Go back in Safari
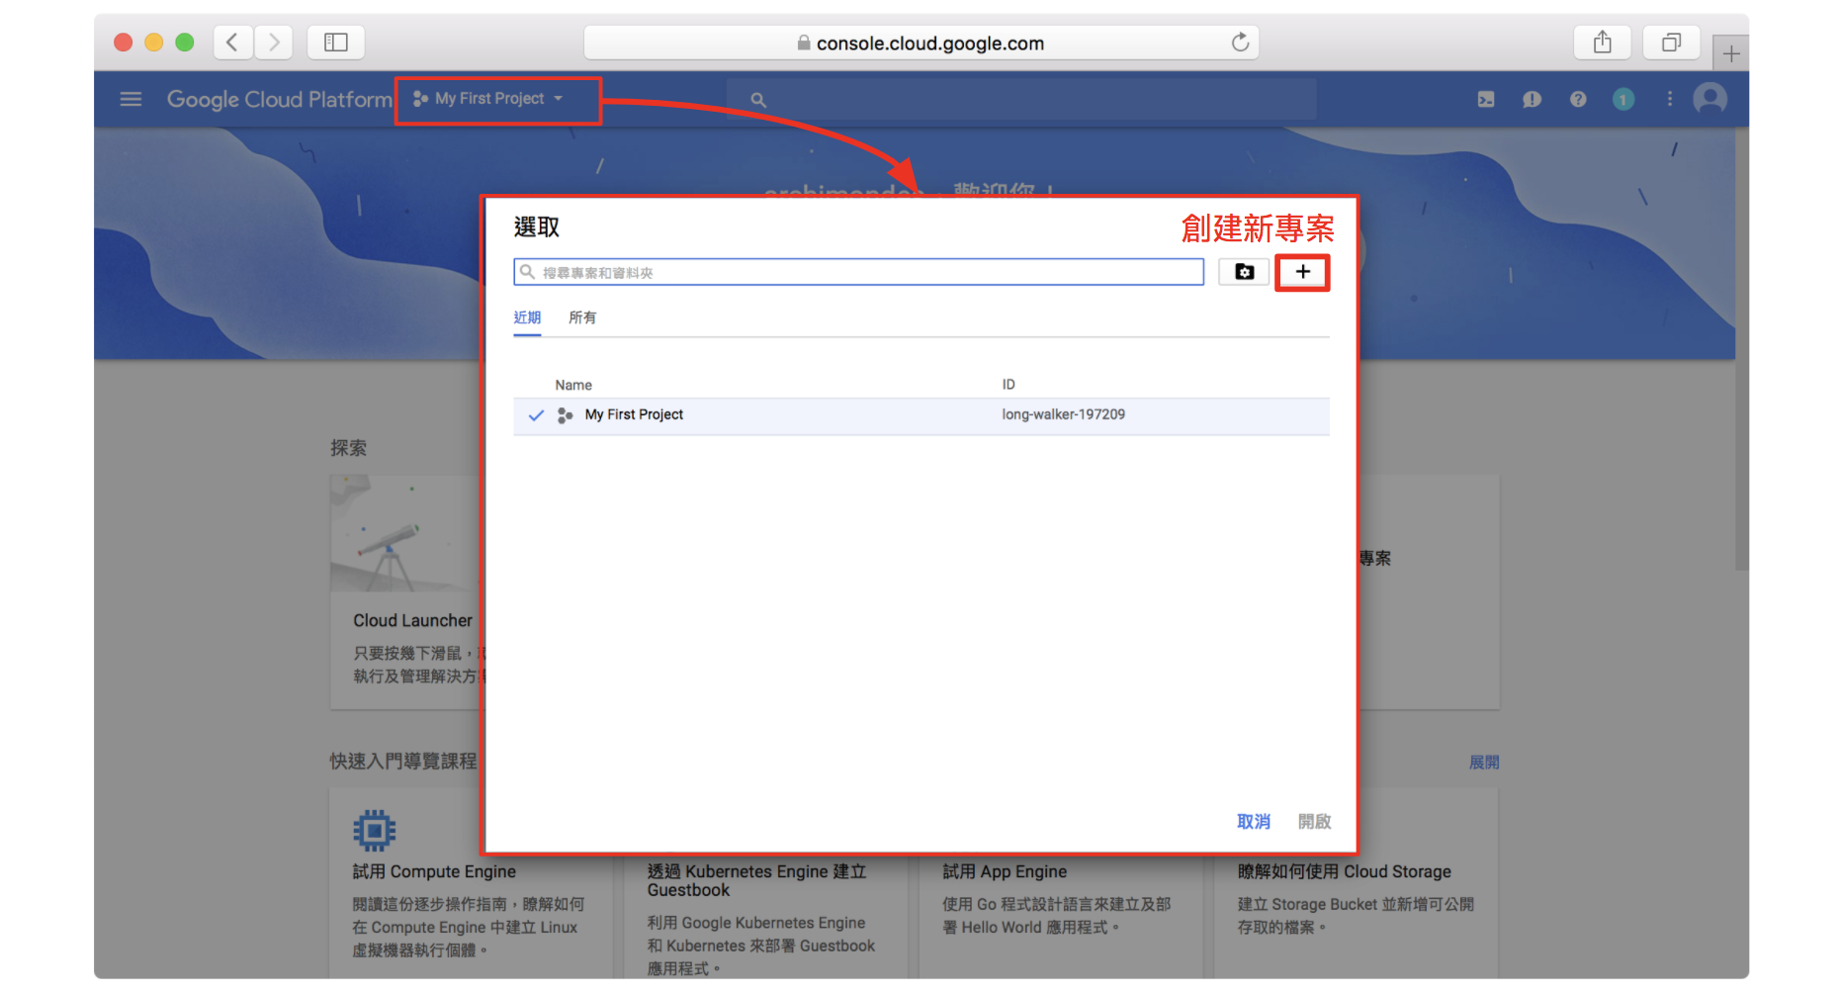 (x=232, y=43)
